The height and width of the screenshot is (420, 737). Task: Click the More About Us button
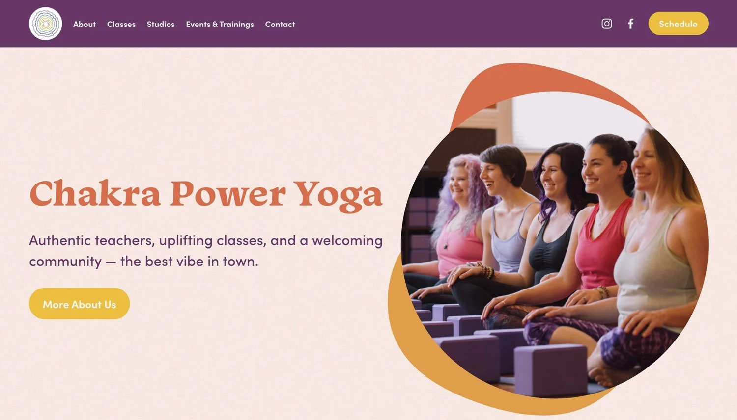[79, 304]
